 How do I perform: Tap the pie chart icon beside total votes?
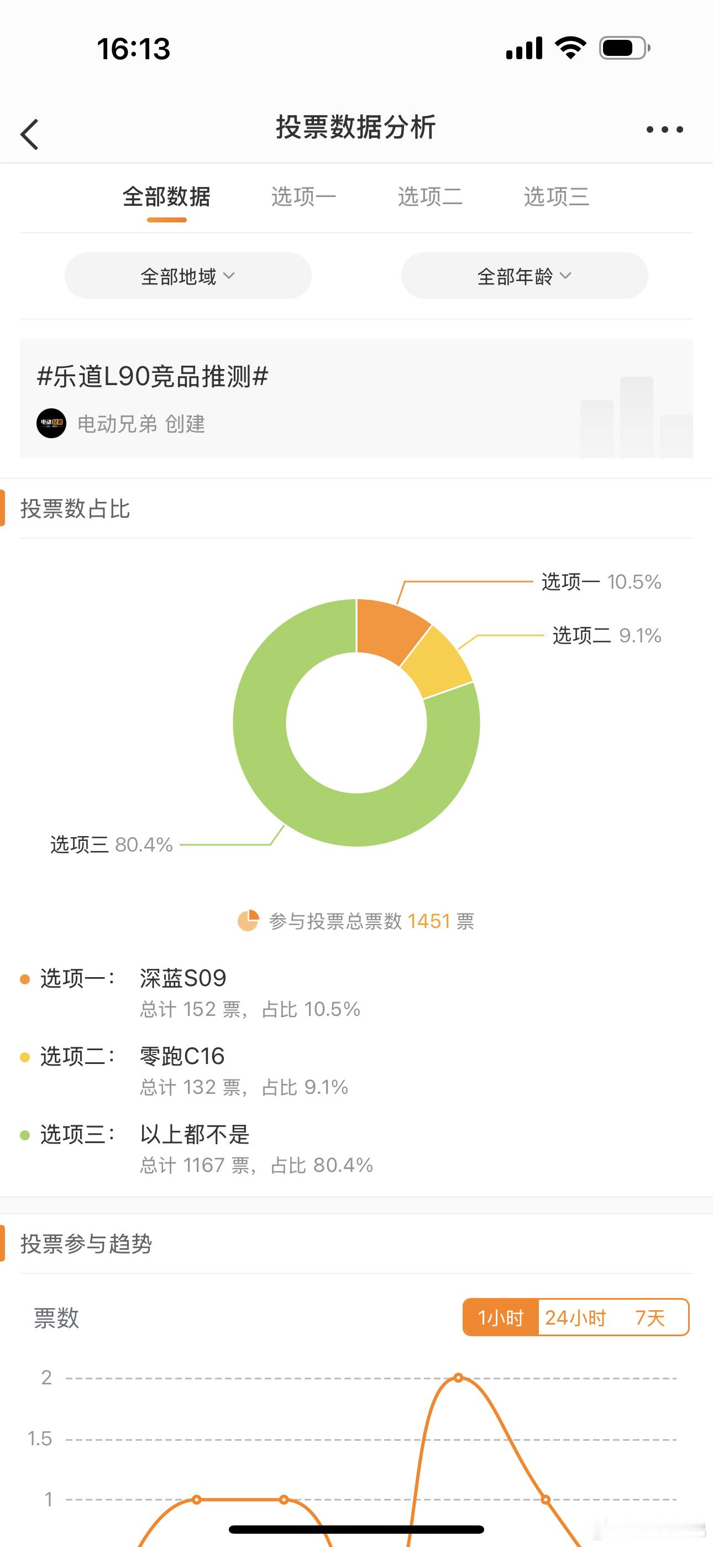[248, 921]
